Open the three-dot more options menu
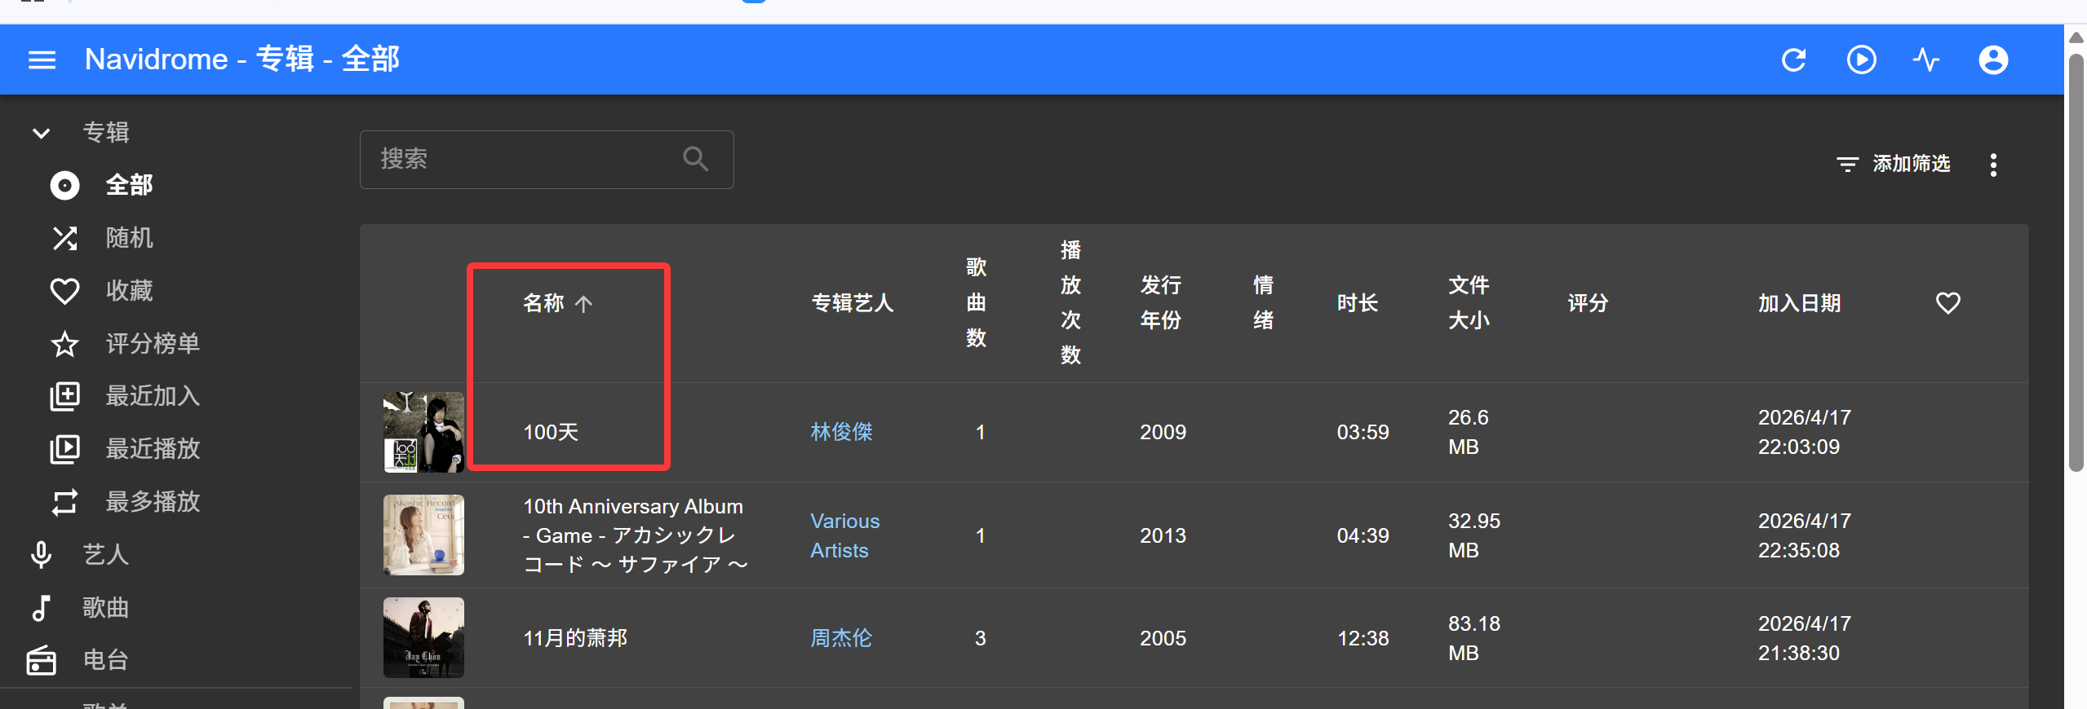 click(x=1993, y=165)
